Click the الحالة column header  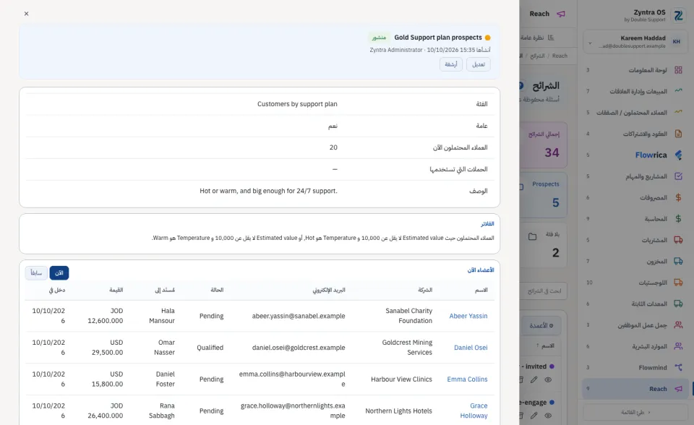(217, 290)
